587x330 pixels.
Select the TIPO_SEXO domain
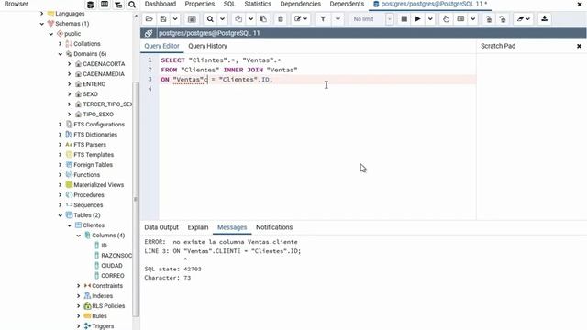point(98,114)
